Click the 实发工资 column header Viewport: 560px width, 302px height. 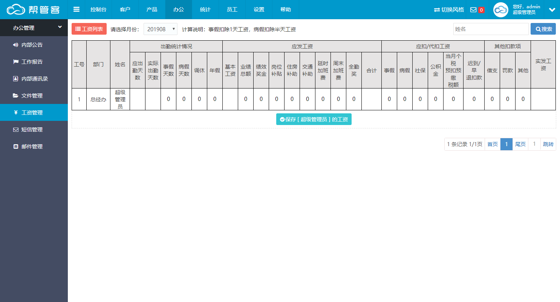543,64
